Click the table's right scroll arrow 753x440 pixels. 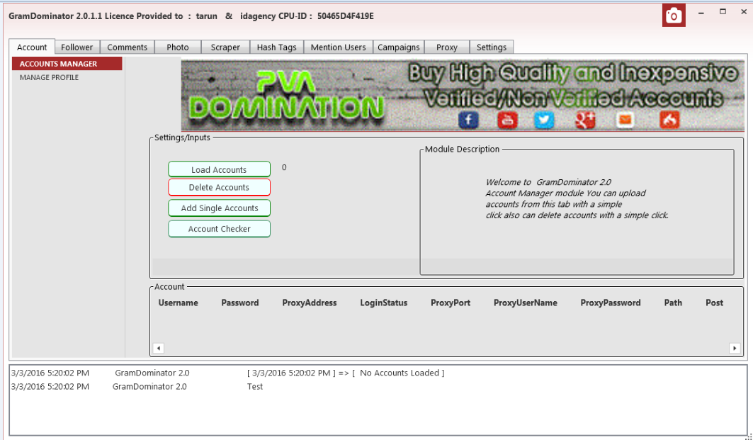(735, 348)
